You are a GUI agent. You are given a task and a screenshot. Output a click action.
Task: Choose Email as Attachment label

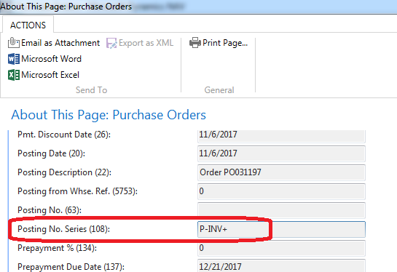click(60, 43)
